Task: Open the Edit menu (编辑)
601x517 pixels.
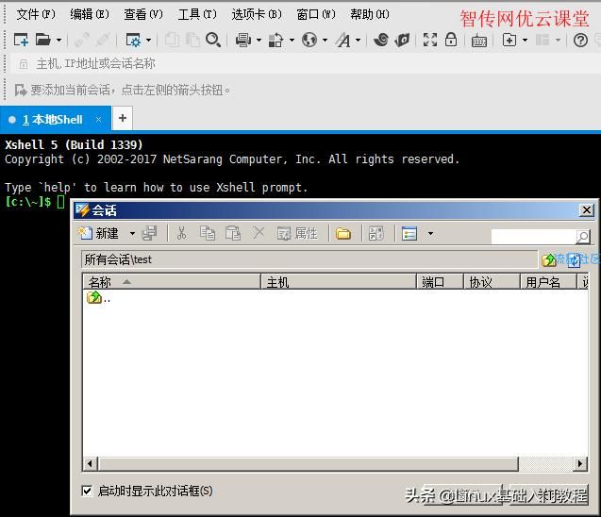Action: pos(90,14)
